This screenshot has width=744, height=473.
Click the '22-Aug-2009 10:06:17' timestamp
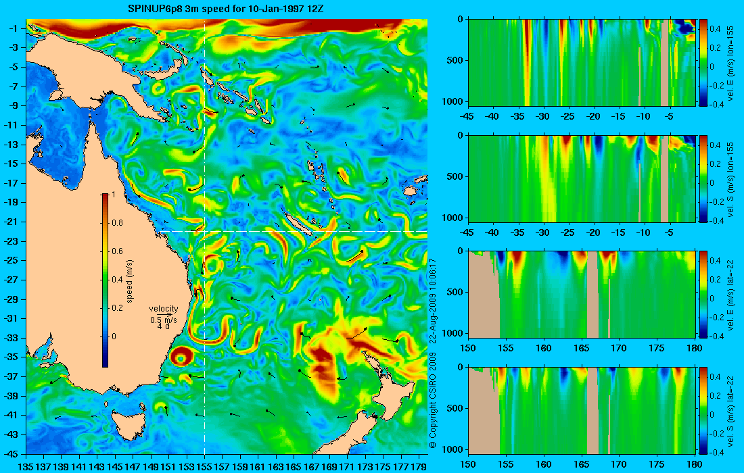(432, 301)
